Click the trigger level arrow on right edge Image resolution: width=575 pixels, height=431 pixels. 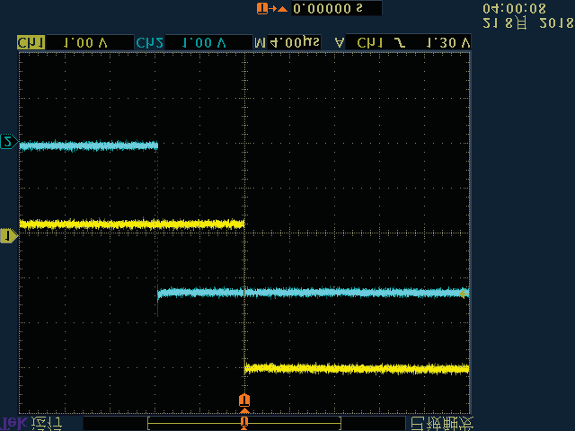click(464, 293)
